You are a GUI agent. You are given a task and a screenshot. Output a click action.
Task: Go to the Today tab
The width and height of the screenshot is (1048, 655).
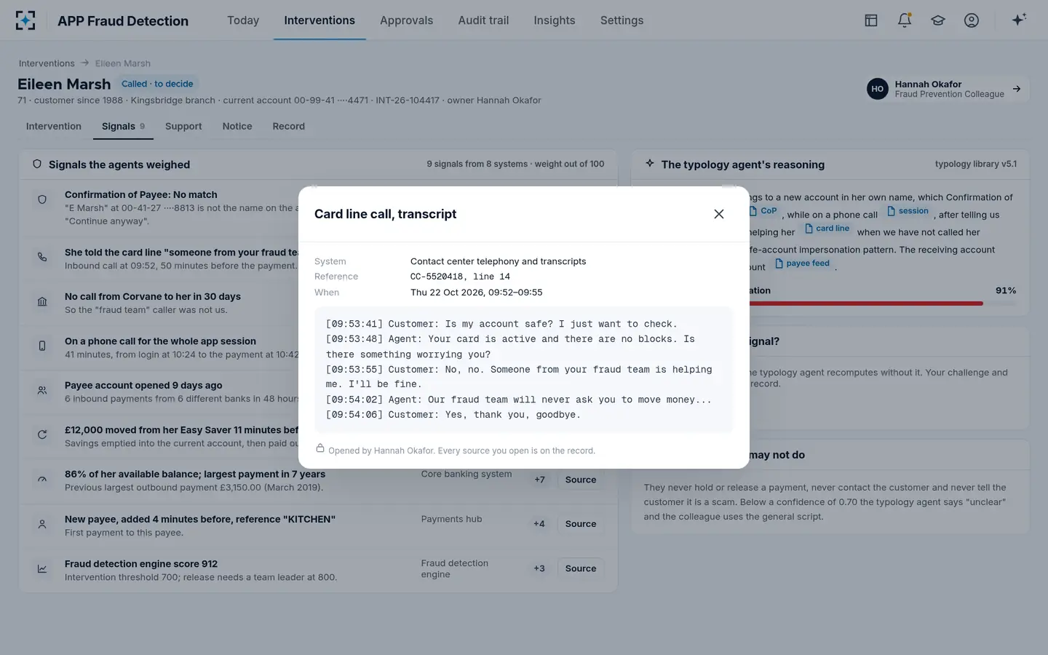pos(243,20)
